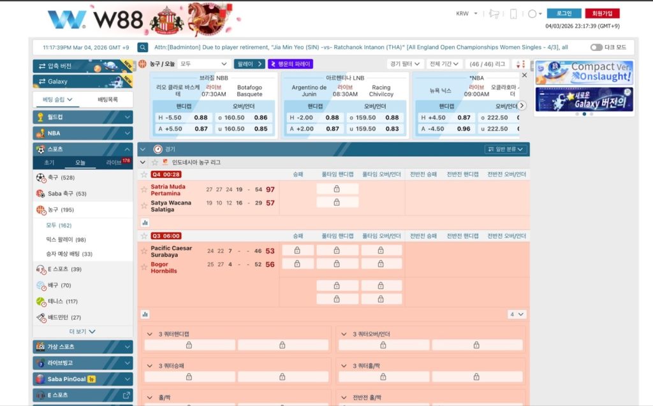Open the 모두 market dropdown

click(x=203, y=64)
